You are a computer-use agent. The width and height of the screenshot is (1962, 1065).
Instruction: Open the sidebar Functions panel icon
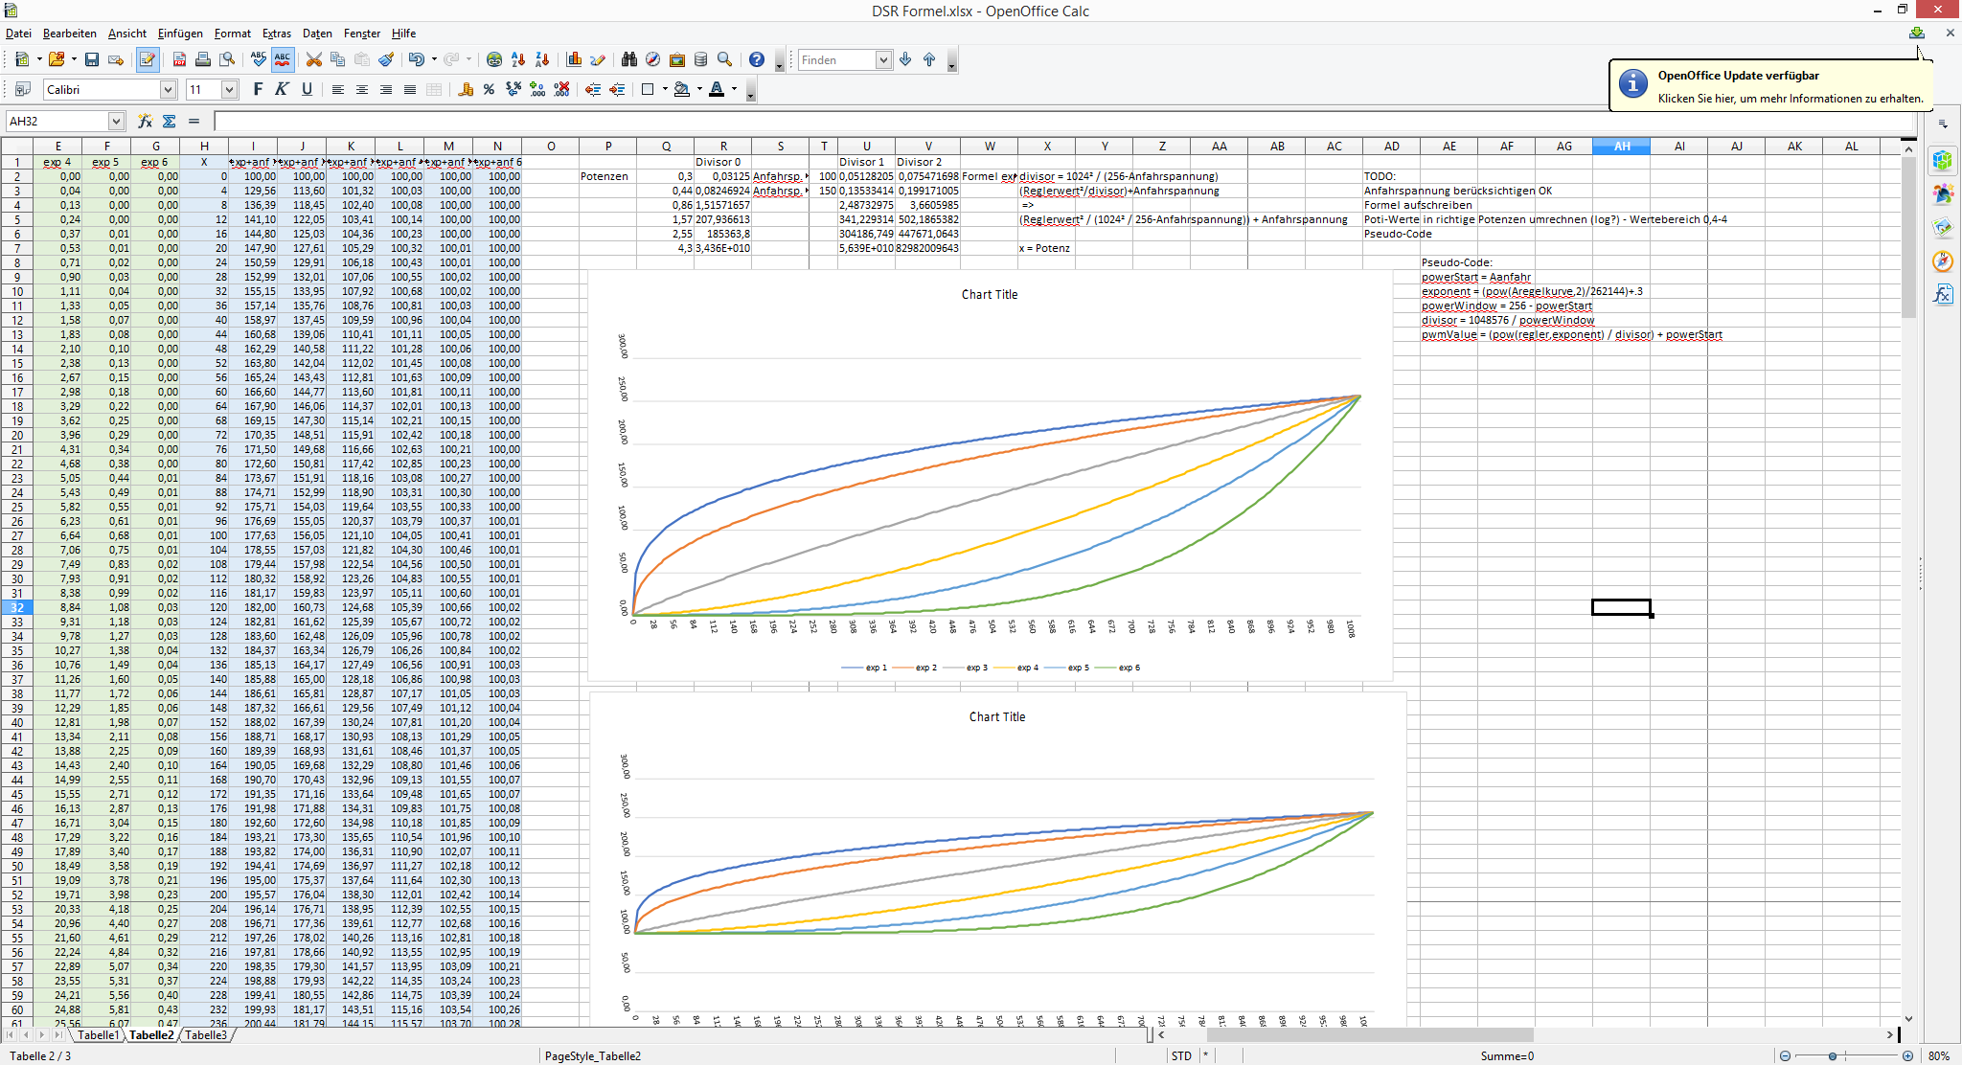point(1942,294)
